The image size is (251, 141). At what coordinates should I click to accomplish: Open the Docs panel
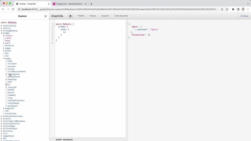(244, 16)
